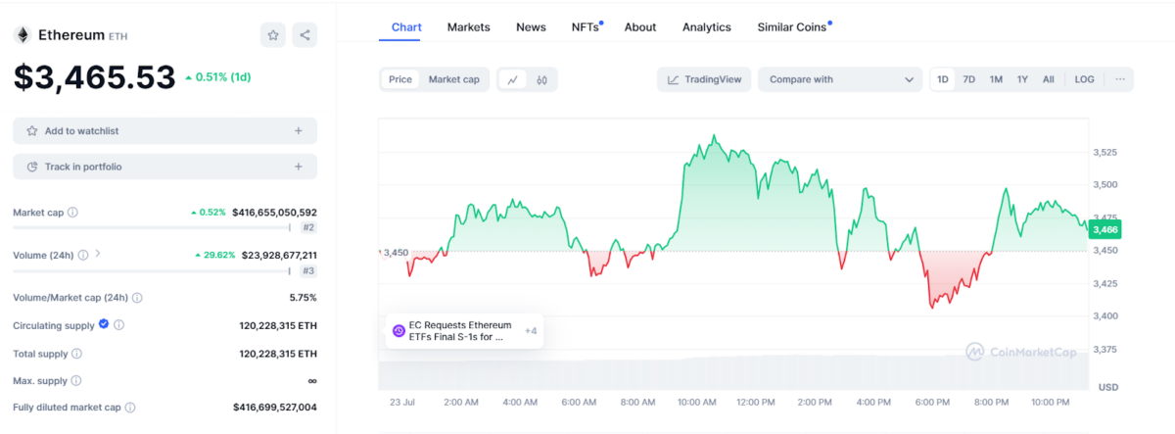Image resolution: width=1175 pixels, height=434 pixels.
Task: Expand Volume (24h) details chevron
Action: [98, 255]
